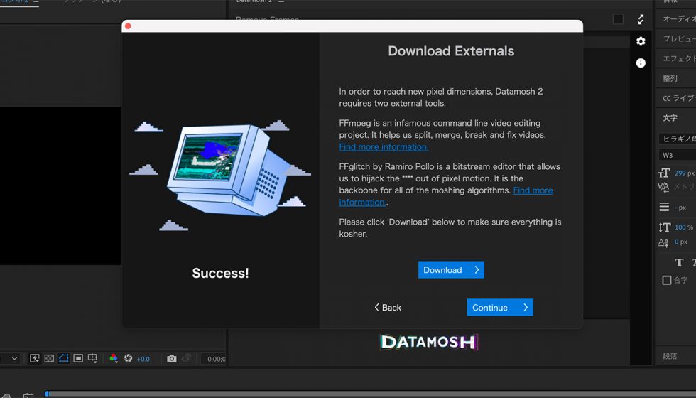Click the blue Download button
This screenshot has height=398, width=696.
click(451, 269)
